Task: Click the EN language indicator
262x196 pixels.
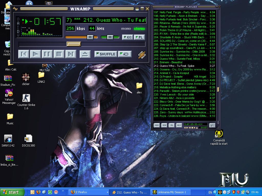Action: click(x=210, y=192)
